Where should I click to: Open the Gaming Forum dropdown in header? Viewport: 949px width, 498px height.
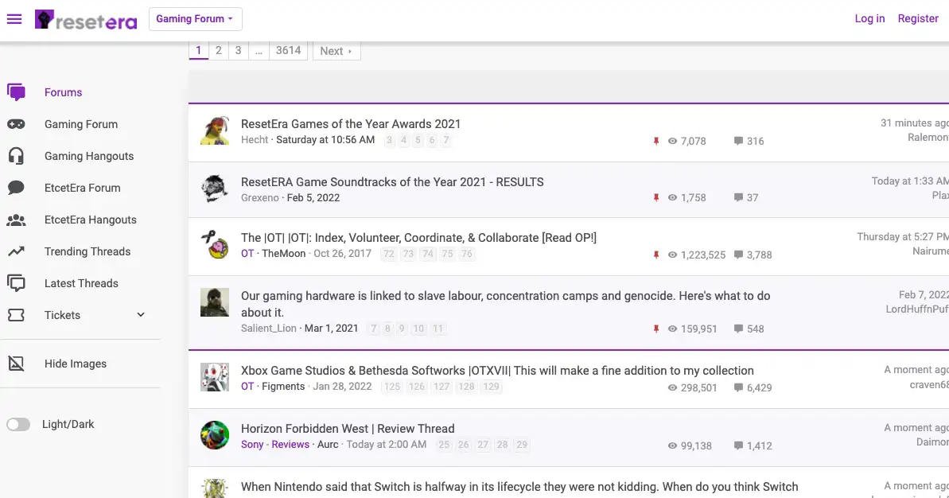point(196,19)
